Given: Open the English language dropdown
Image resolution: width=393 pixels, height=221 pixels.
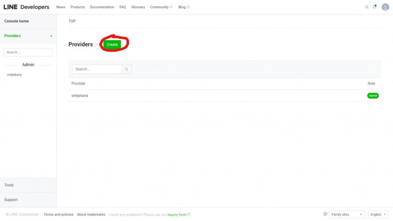Looking at the screenshot, I should [378, 214].
